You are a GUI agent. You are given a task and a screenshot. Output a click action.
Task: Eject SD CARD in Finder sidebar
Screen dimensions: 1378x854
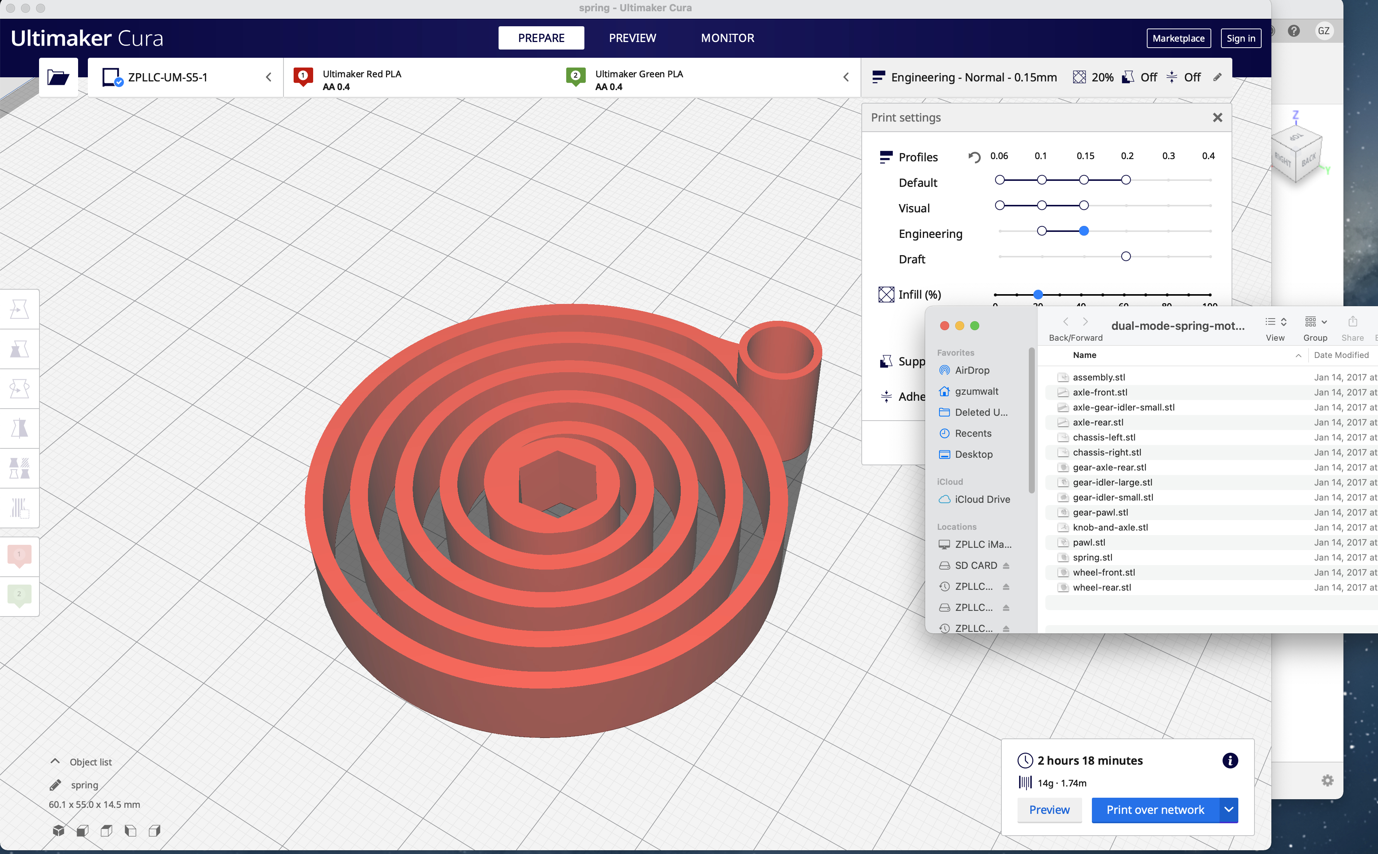click(x=1006, y=565)
